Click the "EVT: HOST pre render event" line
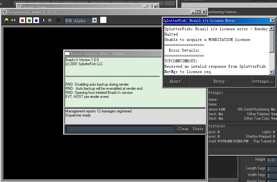The image size is (277, 182). point(87,97)
